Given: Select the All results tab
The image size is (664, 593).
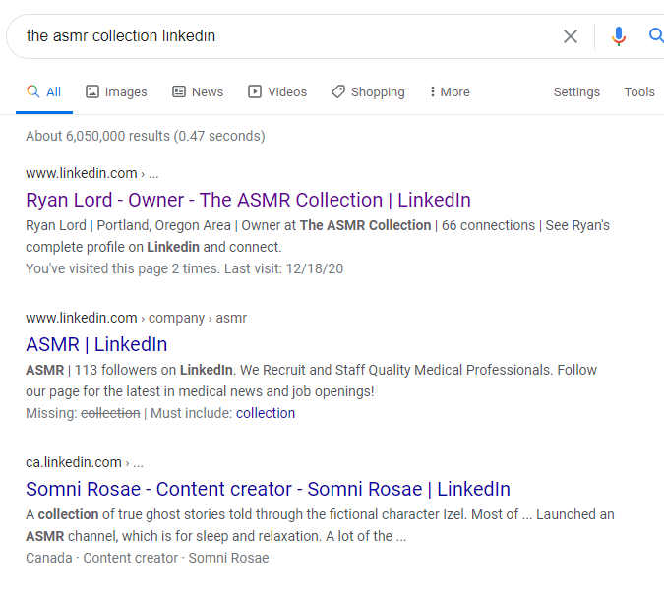Looking at the screenshot, I should coord(44,91).
